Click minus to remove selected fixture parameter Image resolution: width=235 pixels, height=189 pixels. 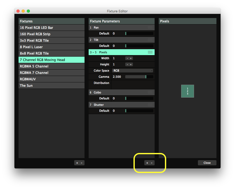pos(152,163)
